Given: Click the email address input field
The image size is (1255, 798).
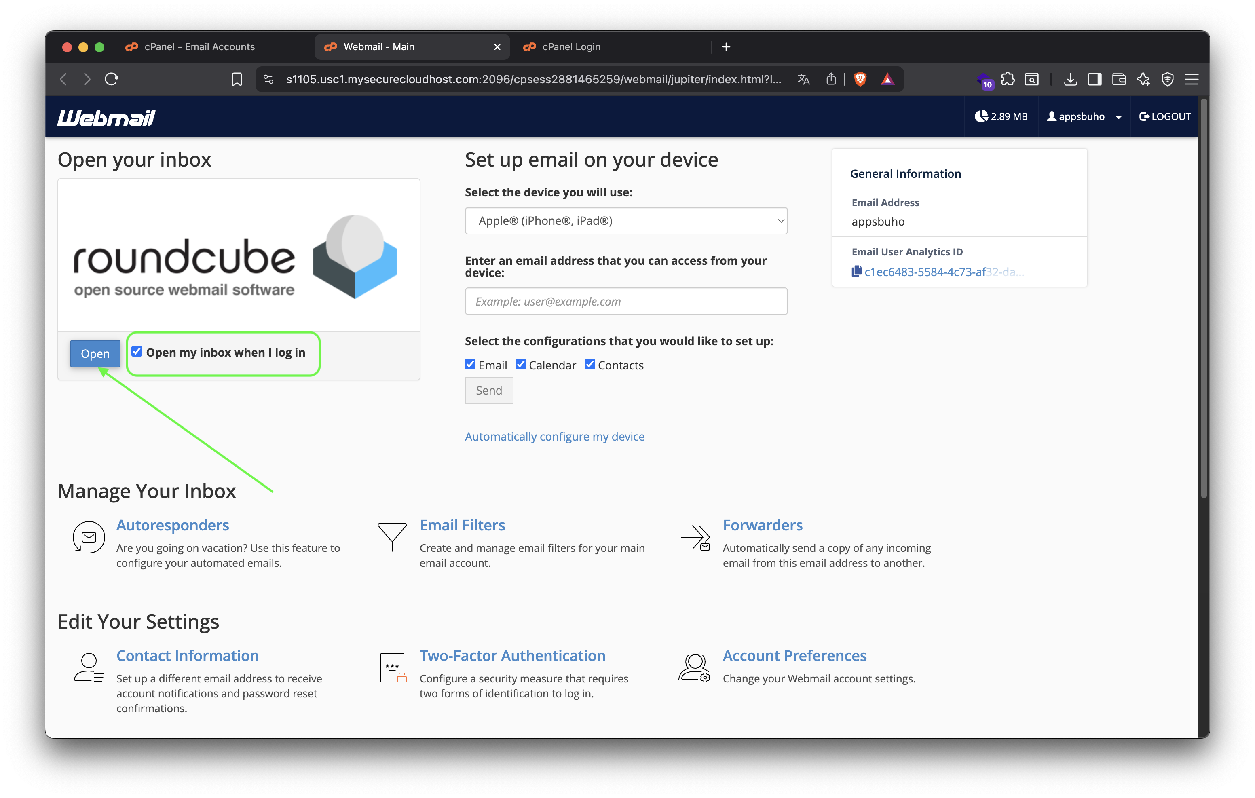Looking at the screenshot, I should (625, 301).
